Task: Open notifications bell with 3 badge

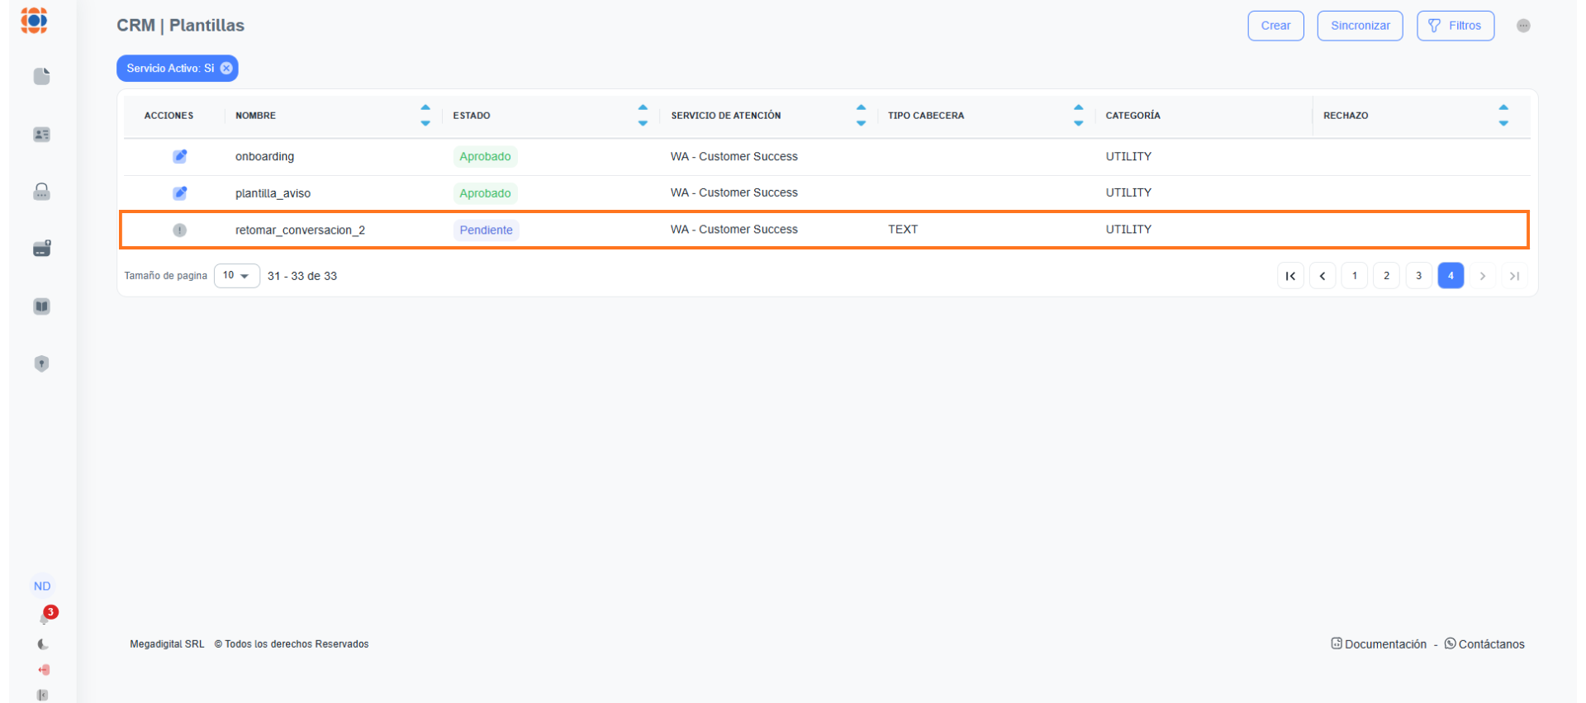Action: (45, 618)
